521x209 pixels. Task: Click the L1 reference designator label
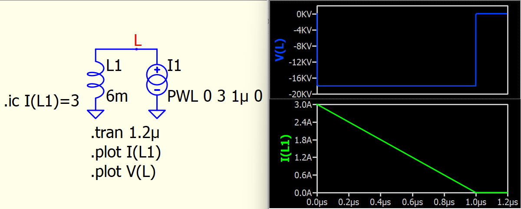coord(114,66)
